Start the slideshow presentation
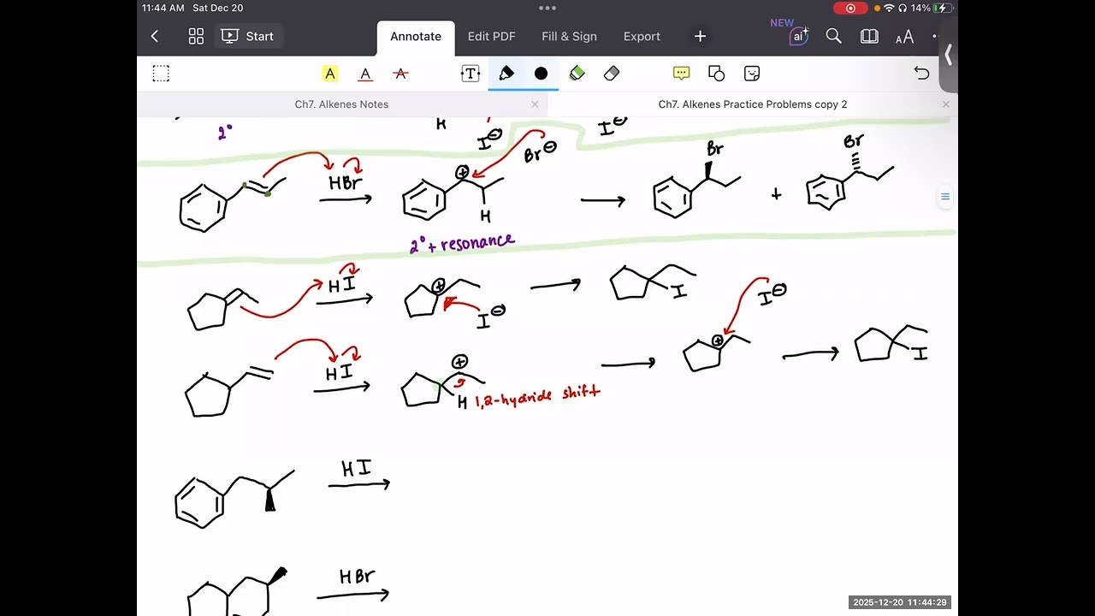 248,36
